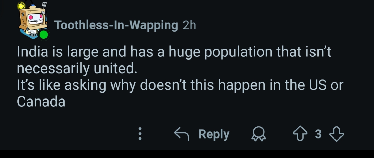Click the text 'necessarily united.'
This screenshot has height=158, width=374.
point(77,68)
